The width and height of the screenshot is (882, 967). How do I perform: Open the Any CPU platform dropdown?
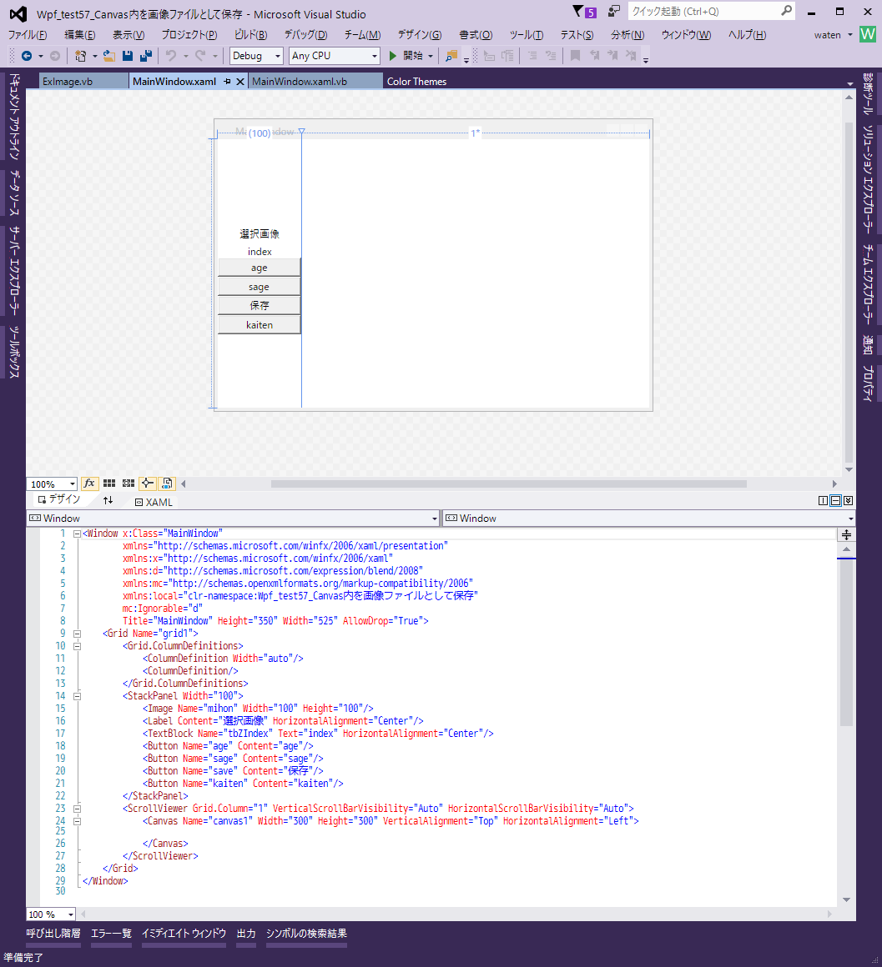click(x=334, y=56)
